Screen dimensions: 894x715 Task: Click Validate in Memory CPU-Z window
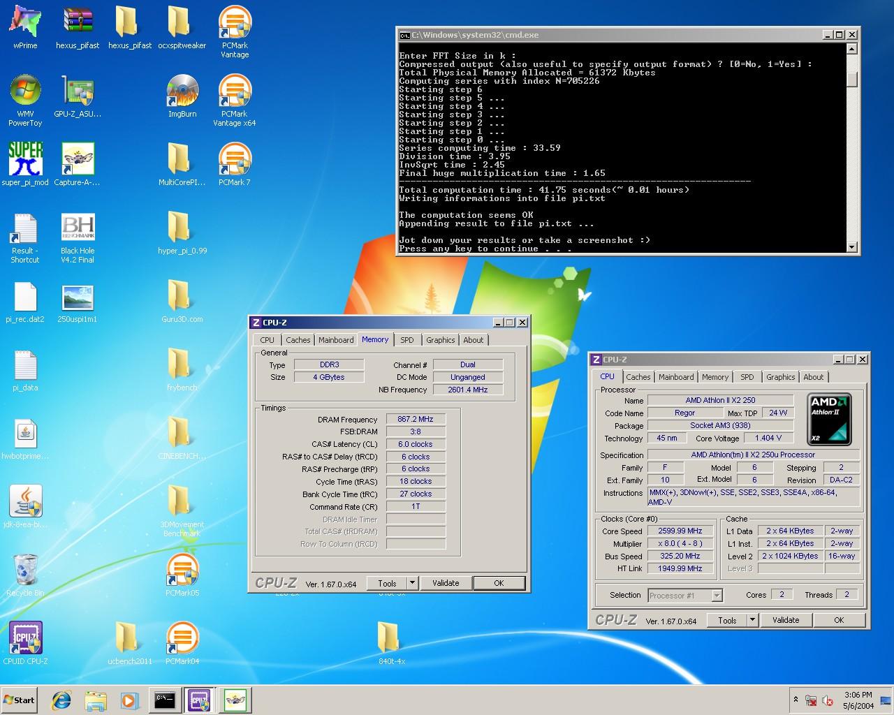446,583
